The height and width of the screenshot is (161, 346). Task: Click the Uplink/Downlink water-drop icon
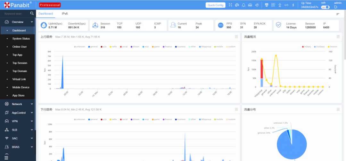coord(44,25)
